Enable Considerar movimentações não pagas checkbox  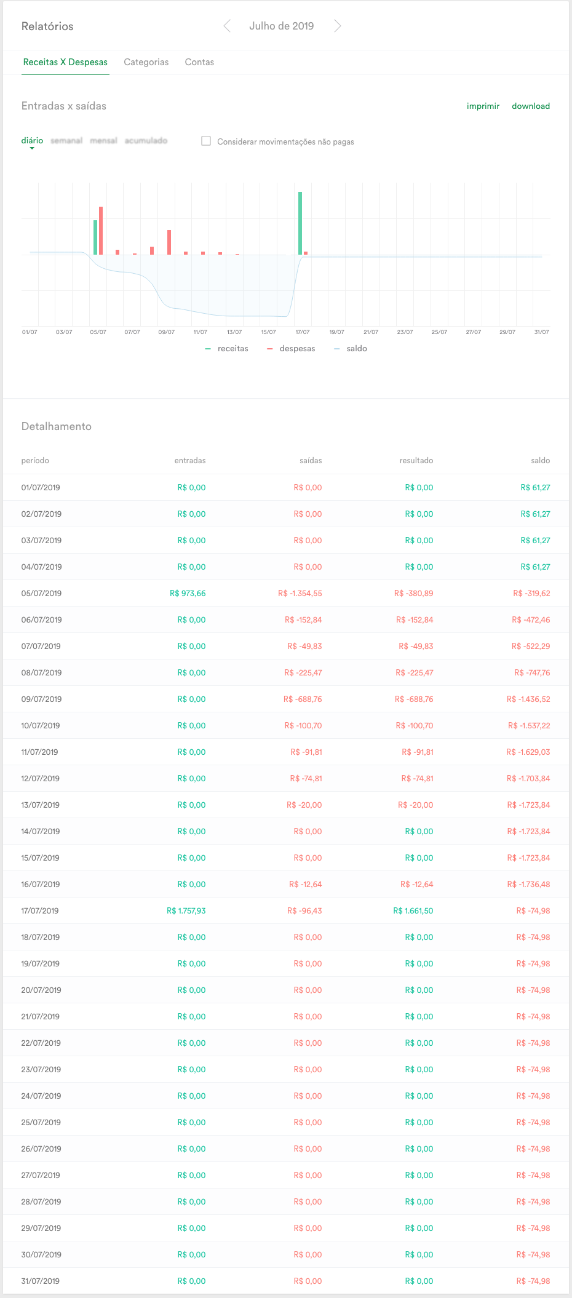pos(206,141)
